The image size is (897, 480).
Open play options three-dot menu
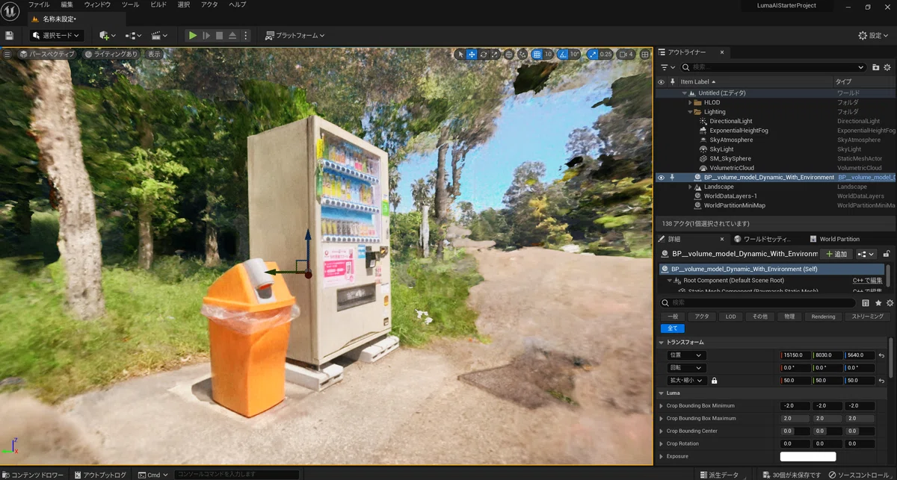pos(246,35)
